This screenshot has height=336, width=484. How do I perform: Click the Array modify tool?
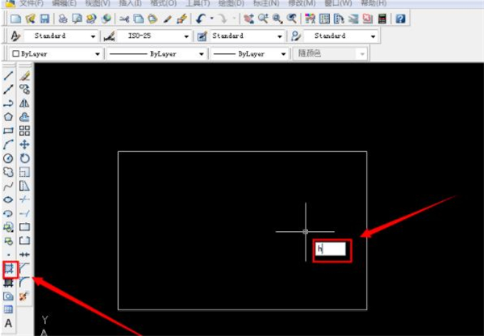[x=24, y=131]
